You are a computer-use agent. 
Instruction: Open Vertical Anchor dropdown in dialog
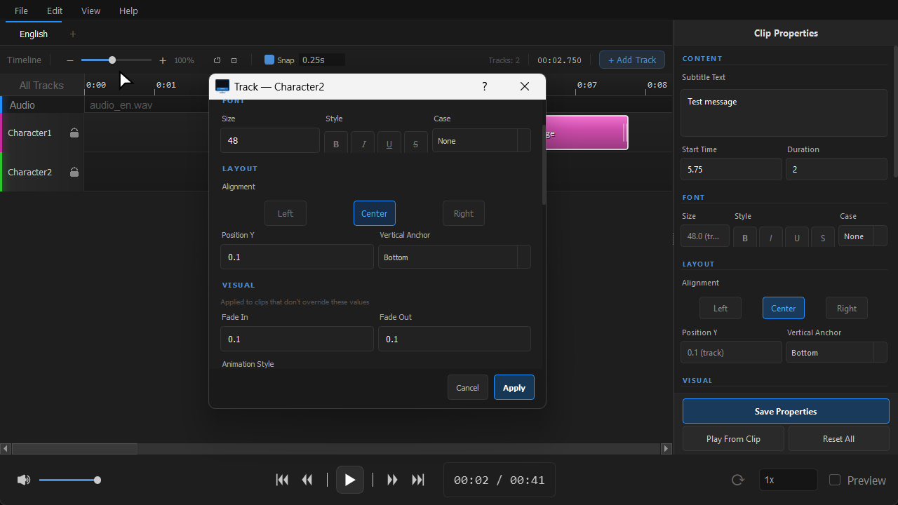pyautogui.click(x=455, y=257)
